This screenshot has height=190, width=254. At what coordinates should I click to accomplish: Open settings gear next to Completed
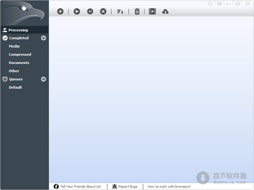tap(44, 38)
